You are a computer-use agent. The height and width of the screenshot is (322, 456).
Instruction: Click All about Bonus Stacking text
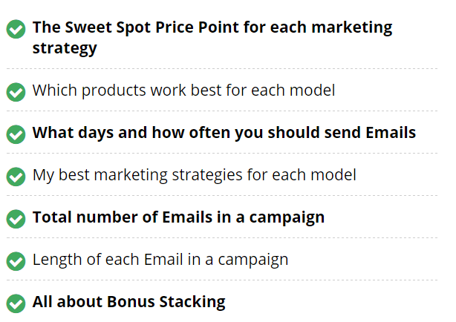pos(128,302)
